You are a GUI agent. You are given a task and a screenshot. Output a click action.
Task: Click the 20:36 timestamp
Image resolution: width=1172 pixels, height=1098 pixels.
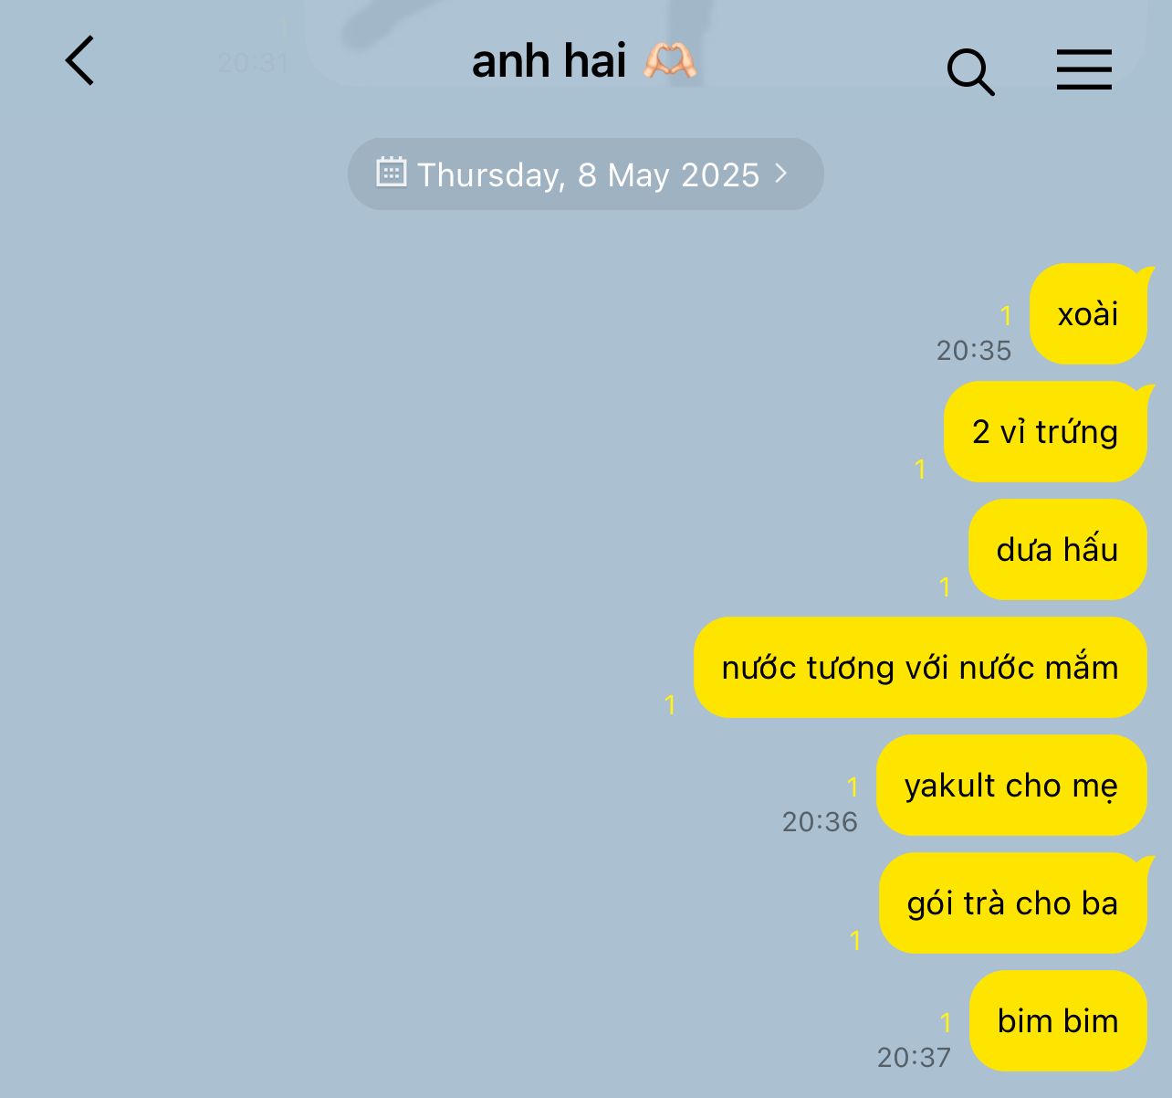pyautogui.click(x=820, y=822)
